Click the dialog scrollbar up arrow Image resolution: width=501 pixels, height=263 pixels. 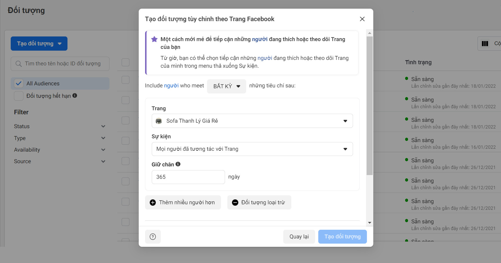tap(370, 33)
